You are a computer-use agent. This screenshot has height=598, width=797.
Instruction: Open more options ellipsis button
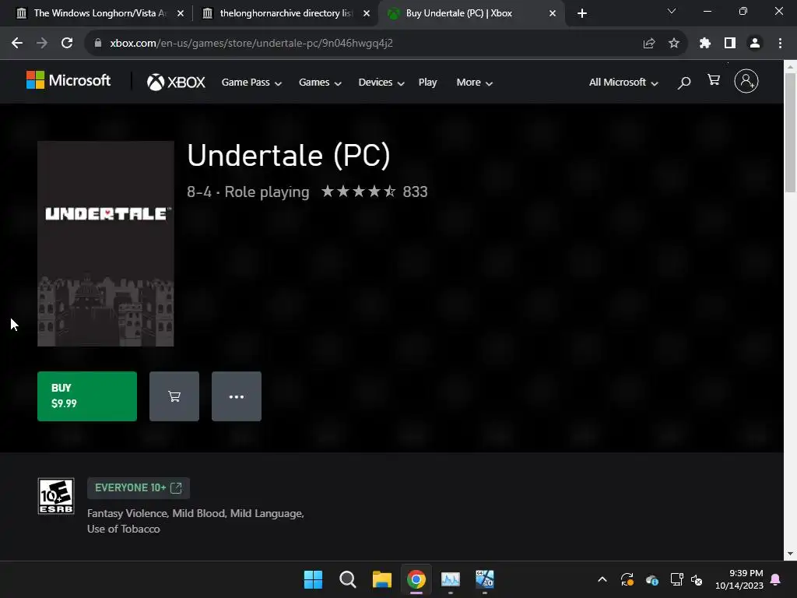(x=237, y=396)
